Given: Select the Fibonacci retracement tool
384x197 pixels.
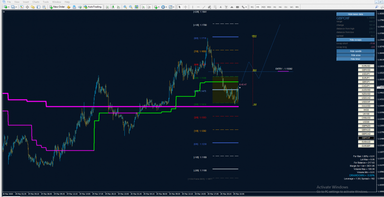Looking at the screenshot, I should click(x=215, y=7).
